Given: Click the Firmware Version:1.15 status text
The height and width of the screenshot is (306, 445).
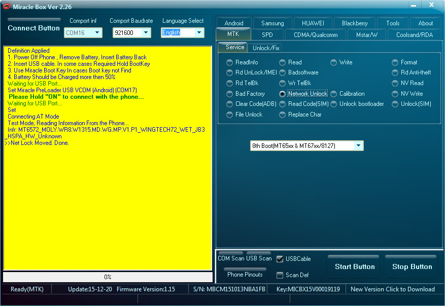Looking at the screenshot, I should tap(146, 289).
